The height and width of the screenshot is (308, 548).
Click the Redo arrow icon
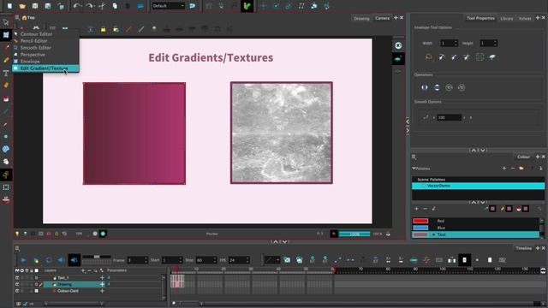click(x=89, y=6)
